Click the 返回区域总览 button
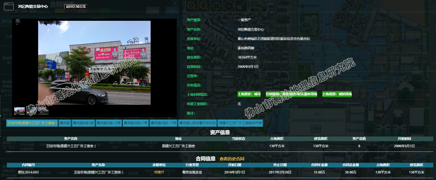 point(76,6)
